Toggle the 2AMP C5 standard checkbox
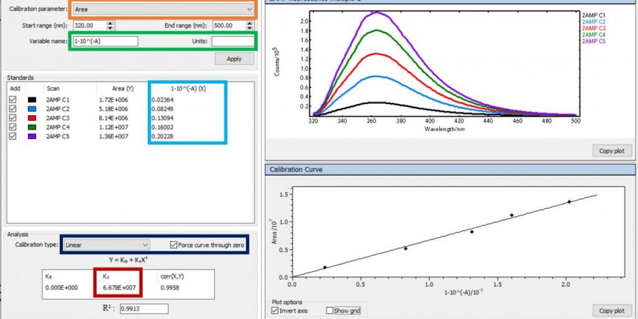This screenshot has height=319, width=638. 13,136
